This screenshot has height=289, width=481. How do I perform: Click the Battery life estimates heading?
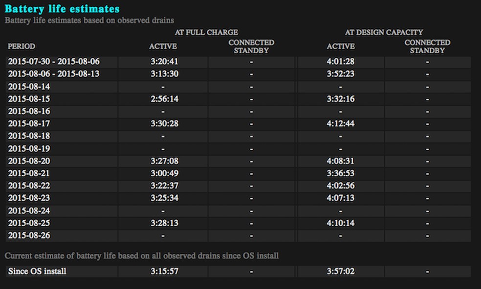[x=62, y=9]
